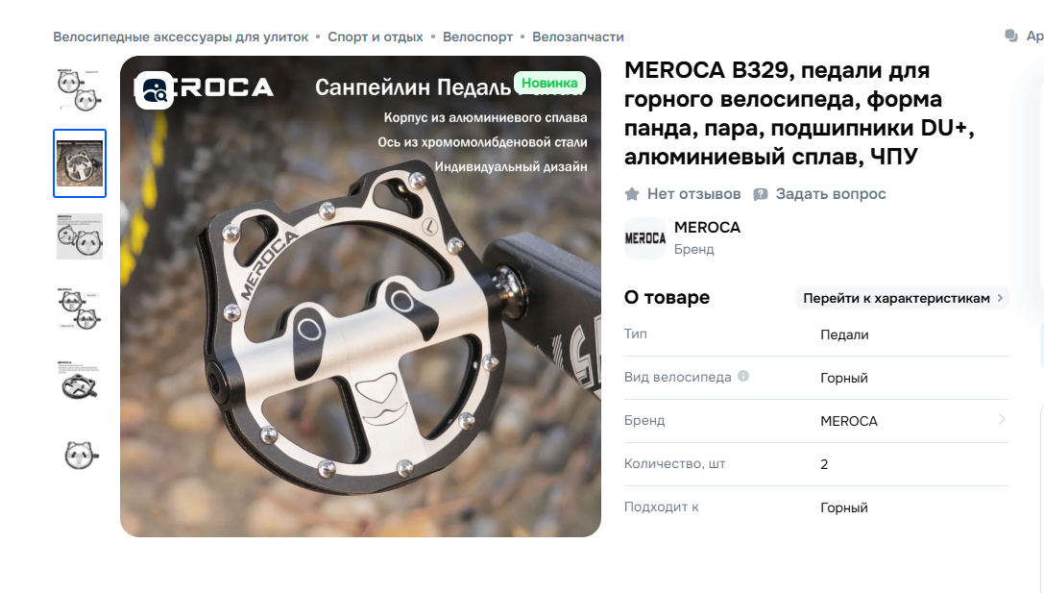The width and height of the screenshot is (1044, 593).
Task: Expand the Бренд MEROCA row chevron
Action: (x=1002, y=419)
